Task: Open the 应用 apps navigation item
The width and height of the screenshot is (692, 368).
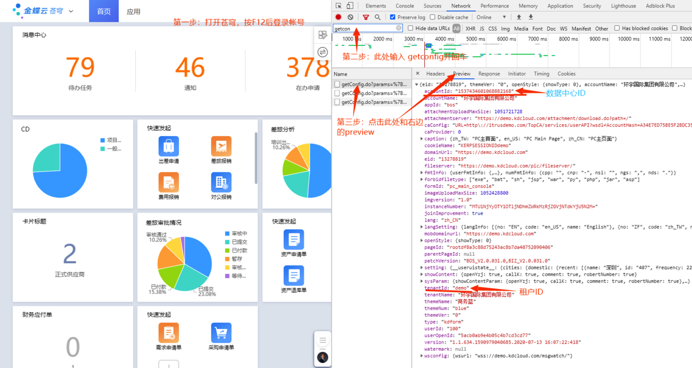Action: point(134,11)
